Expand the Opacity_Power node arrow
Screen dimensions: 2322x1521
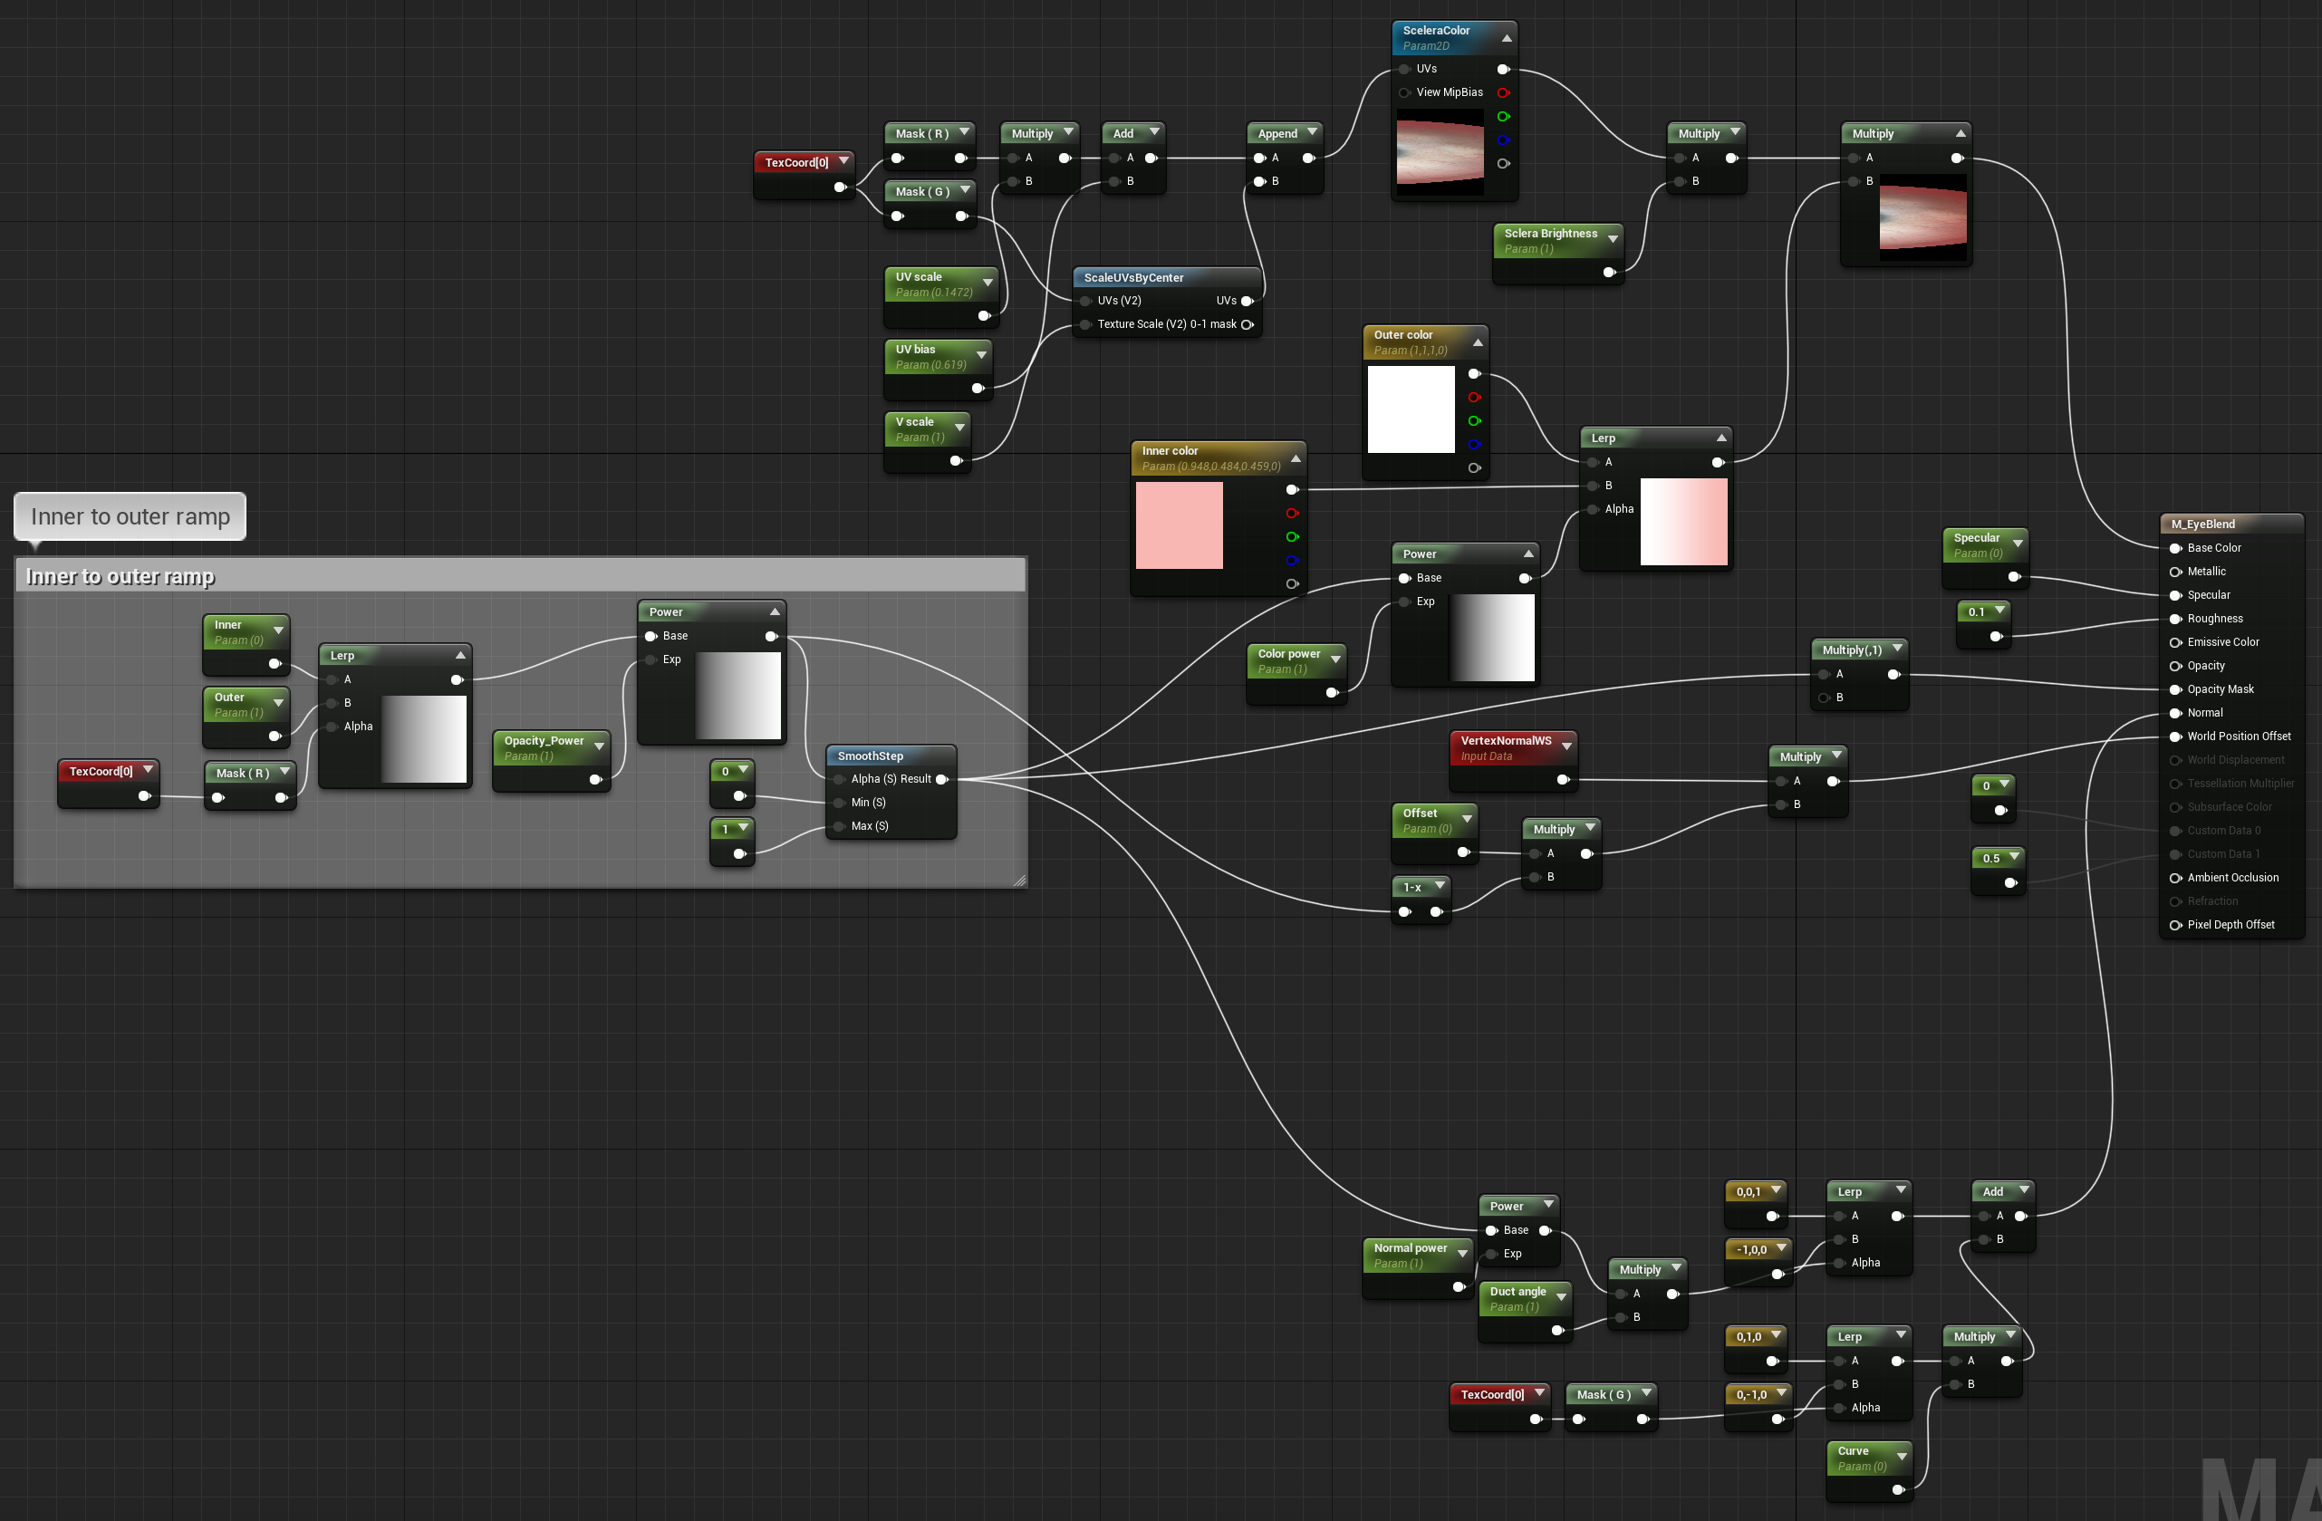pyautogui.click(x=599, y=746)
